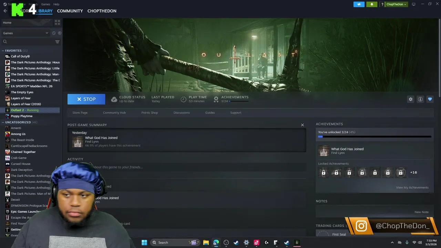Screen dimensions: 441x248
Task: Open TikTok app from the taskbar
Action: pyautogui.click(x=256, y=242)
